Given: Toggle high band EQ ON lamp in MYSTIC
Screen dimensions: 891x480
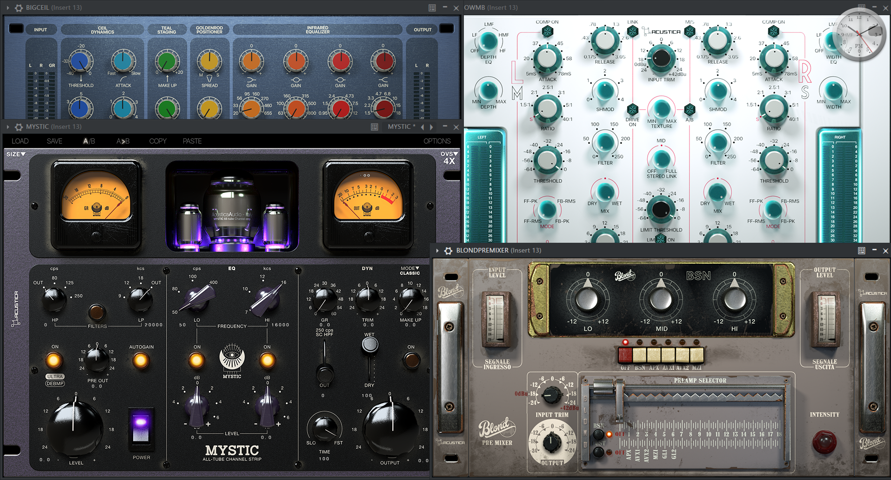Looking at the screenshot, I should (x=267, y=360).
